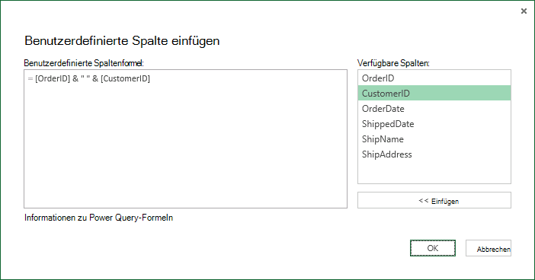This screenshot has width=535, height=280.
Task: Open Informationen zu Power Query-Formeln link
Action: 98,218
